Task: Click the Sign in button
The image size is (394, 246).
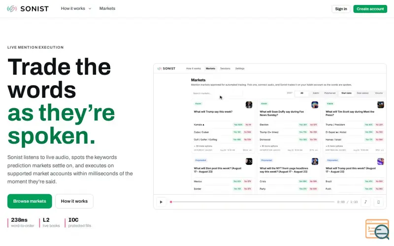Action: pos(341,9)
